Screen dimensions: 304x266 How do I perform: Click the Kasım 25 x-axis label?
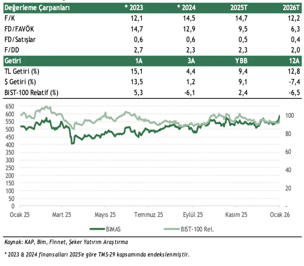236,215
